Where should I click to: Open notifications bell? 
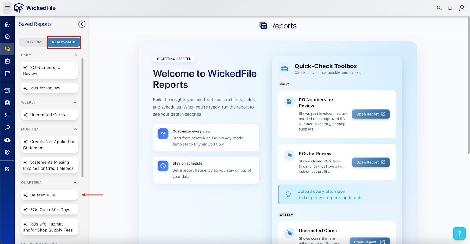click(x=450, y=8)
